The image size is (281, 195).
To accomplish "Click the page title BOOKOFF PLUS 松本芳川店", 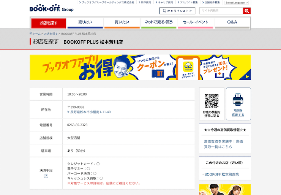I will 93,42.
